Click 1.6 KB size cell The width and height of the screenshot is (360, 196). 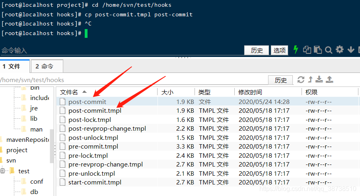pyautogui.click(x=185, y=120)
